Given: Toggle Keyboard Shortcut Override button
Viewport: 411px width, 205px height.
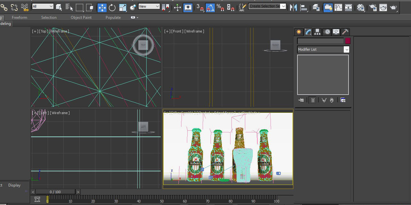Looking at the screenshot, I should coord(188,7).
